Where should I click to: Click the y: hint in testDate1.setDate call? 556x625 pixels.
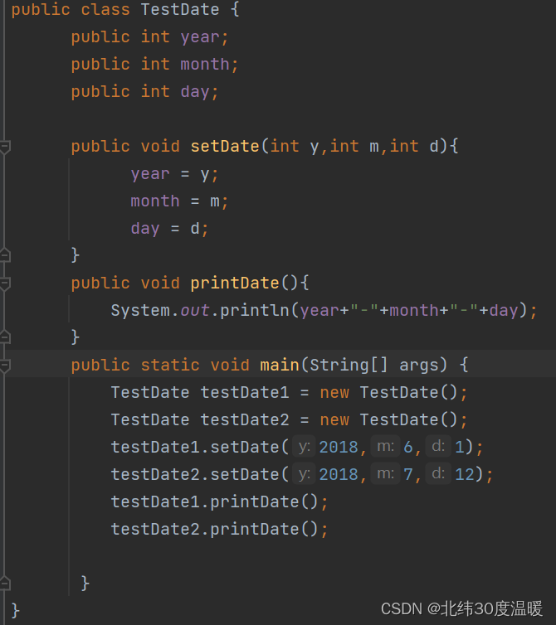coord(305,448)
